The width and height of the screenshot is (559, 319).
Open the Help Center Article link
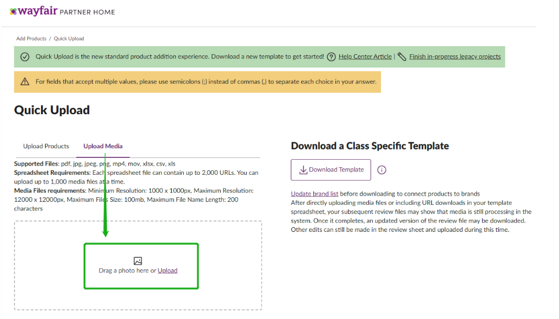tap(365, 57)
